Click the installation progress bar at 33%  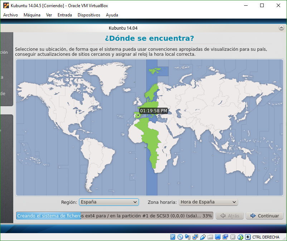pos(115,216)
